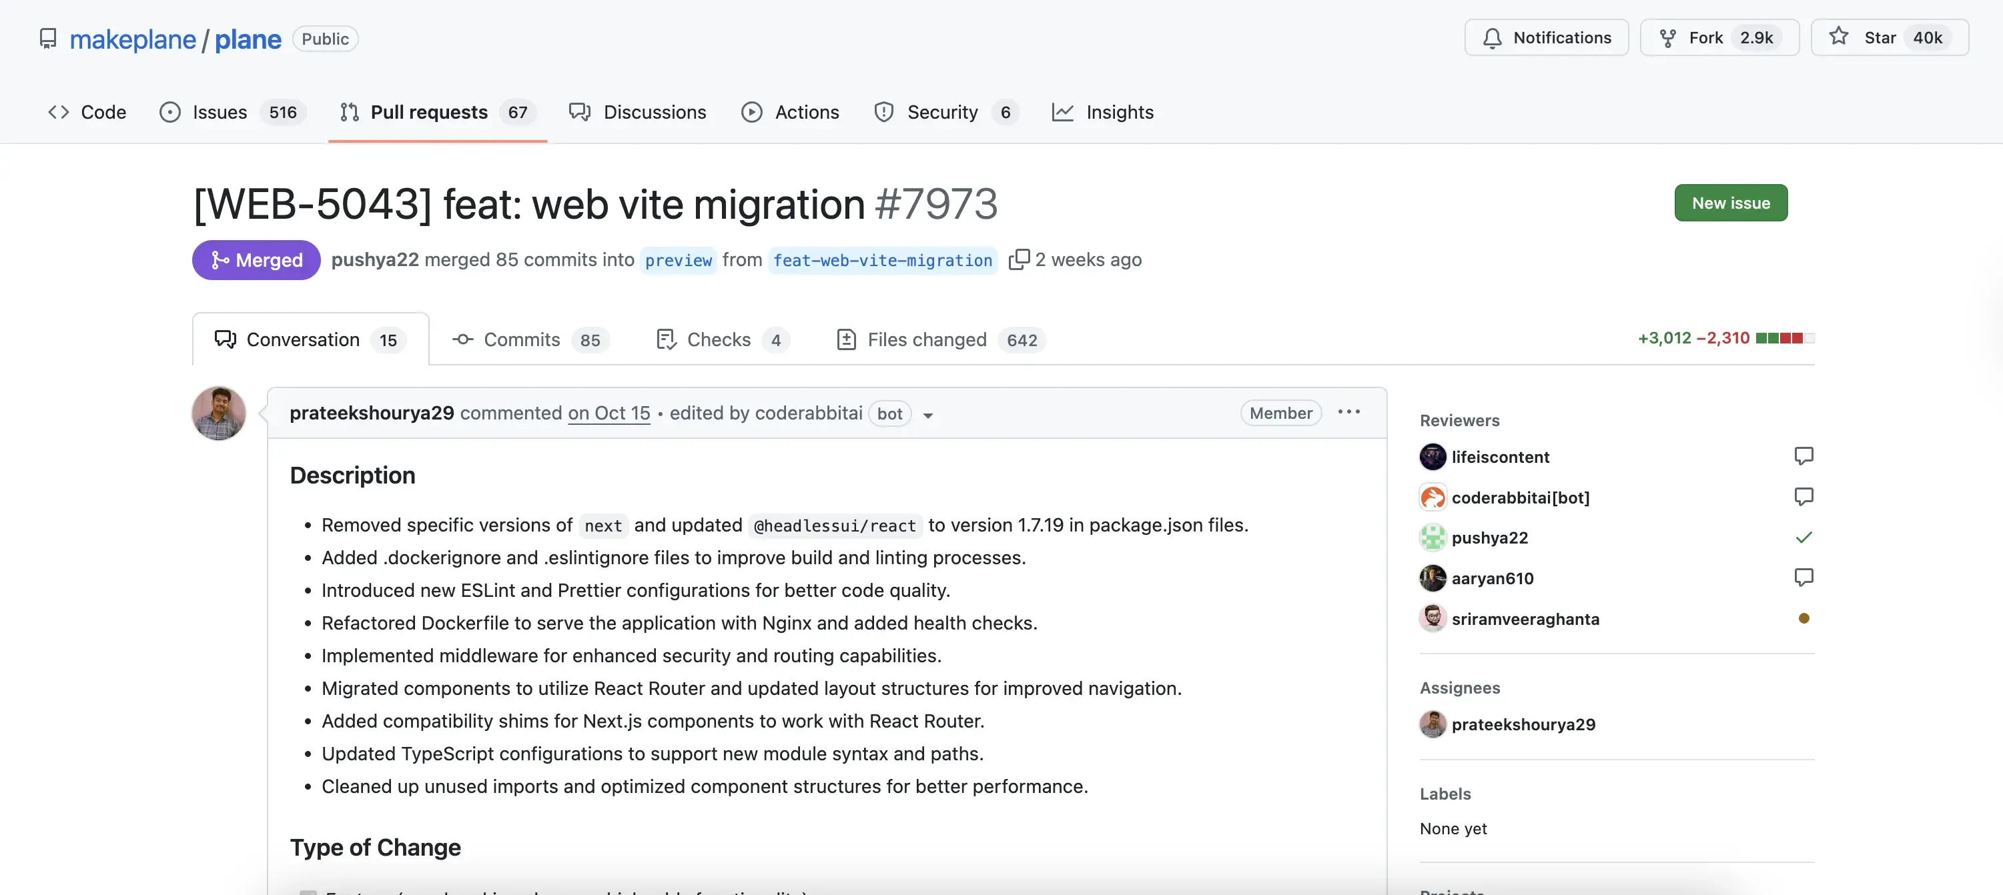
Task: Open lifeiscontent's review comment bubble
Action: pos(1804,456)
